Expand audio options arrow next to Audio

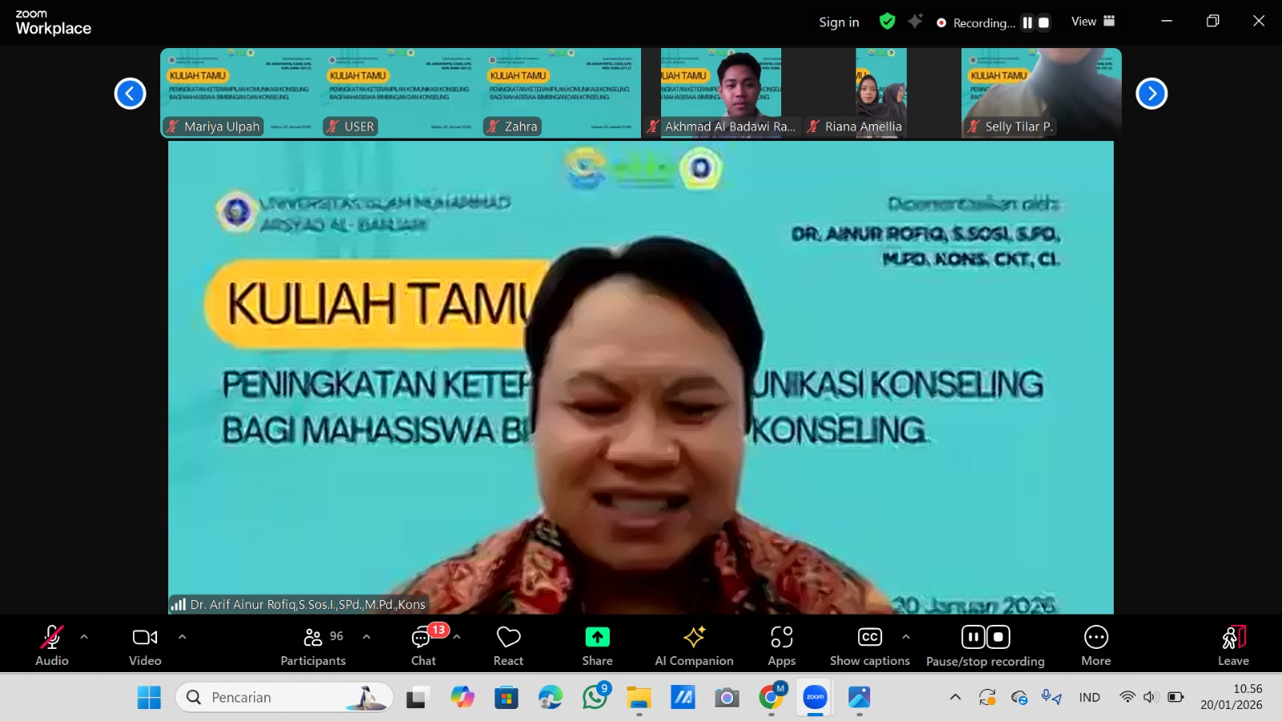pos(84,637)
